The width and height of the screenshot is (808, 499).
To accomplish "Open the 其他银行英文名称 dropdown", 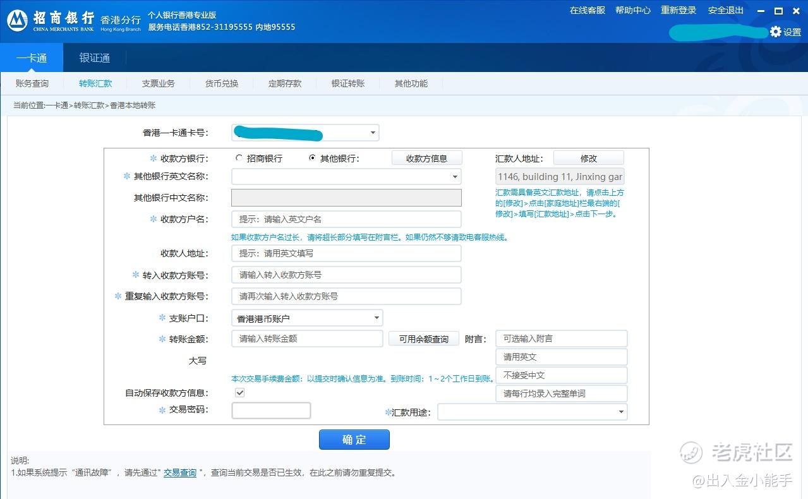I will coord(455,177).
